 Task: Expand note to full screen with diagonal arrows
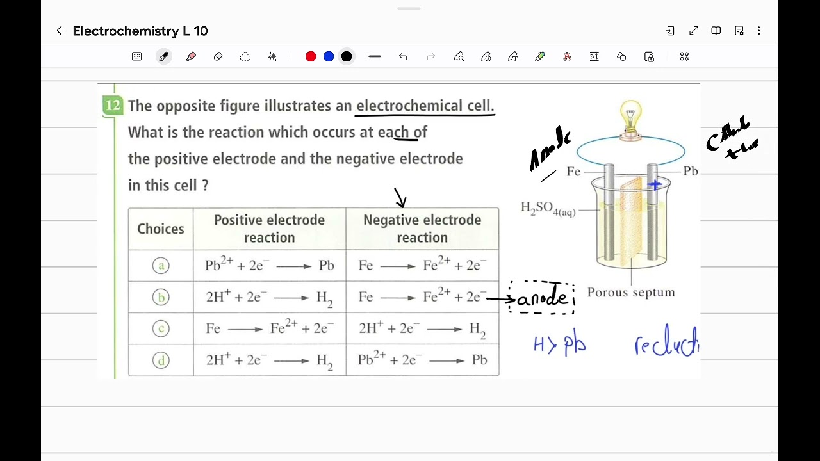[x=694, y=31]
